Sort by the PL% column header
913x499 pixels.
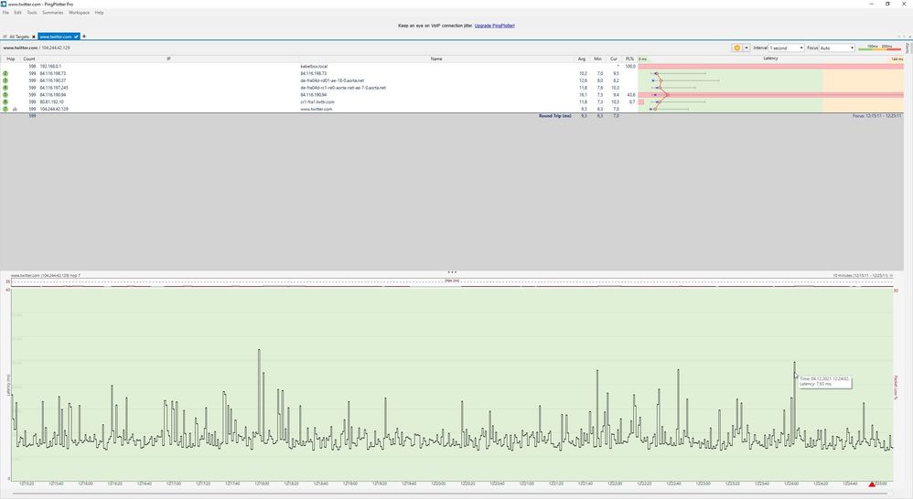629,58
